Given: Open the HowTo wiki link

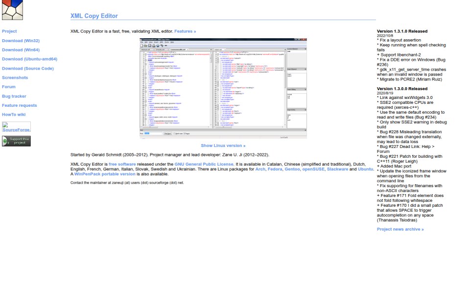Looking at the screenshot, I should pyautogui.click(x=14, y=114).
